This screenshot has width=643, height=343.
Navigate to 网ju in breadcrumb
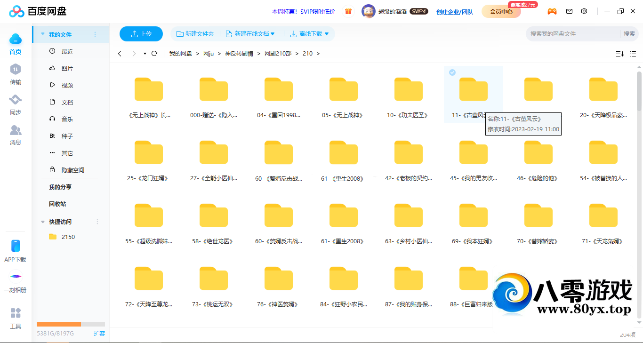(x=209, y=54)
